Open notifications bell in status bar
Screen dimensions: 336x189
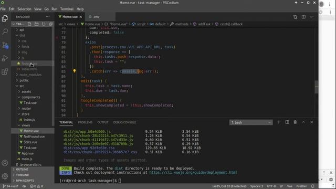click(313, 186)
